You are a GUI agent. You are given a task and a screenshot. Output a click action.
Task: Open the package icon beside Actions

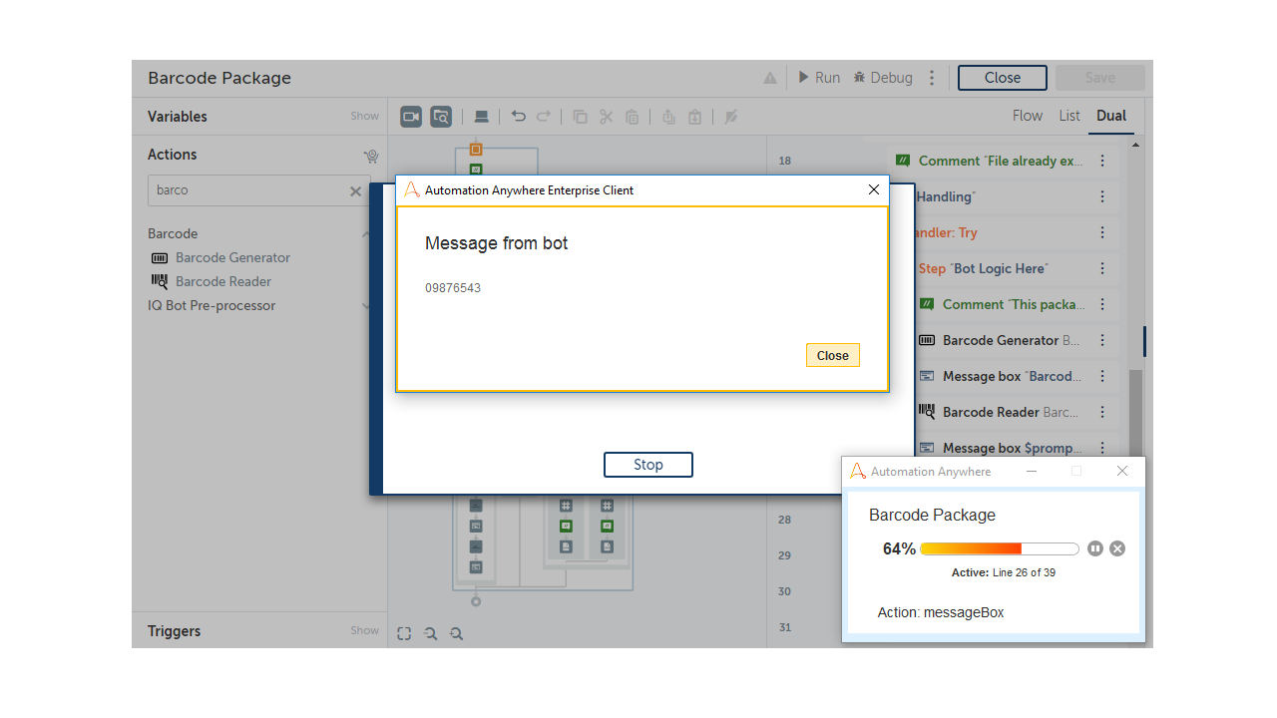[x=371, y=156]
